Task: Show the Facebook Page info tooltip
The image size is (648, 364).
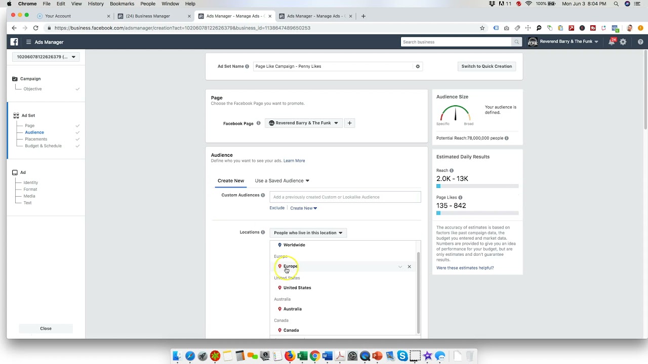Action: pyautogui.click(x=258, y=123)
